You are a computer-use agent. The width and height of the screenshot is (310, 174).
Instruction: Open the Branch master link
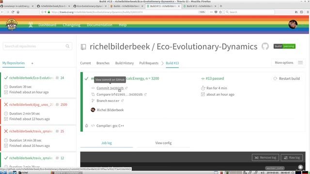[108, 101]
